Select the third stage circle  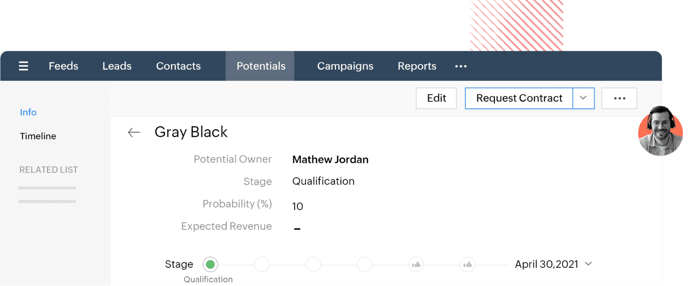[313, 264]
